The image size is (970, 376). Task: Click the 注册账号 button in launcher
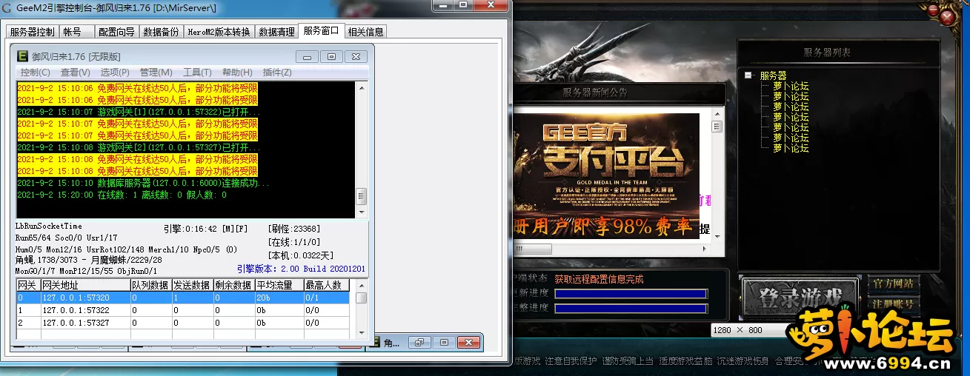pos(894,304)
